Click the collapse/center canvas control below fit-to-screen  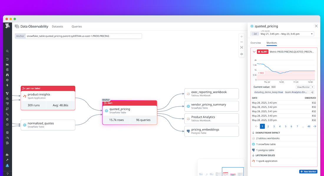[242, 54]
